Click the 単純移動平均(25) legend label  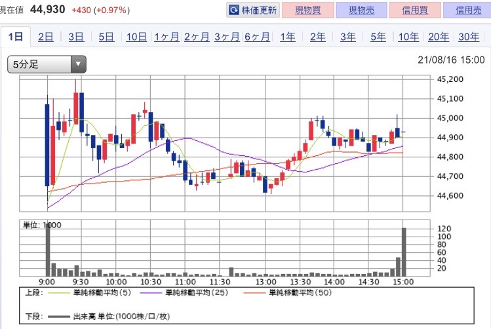click(x=197, y=293)
